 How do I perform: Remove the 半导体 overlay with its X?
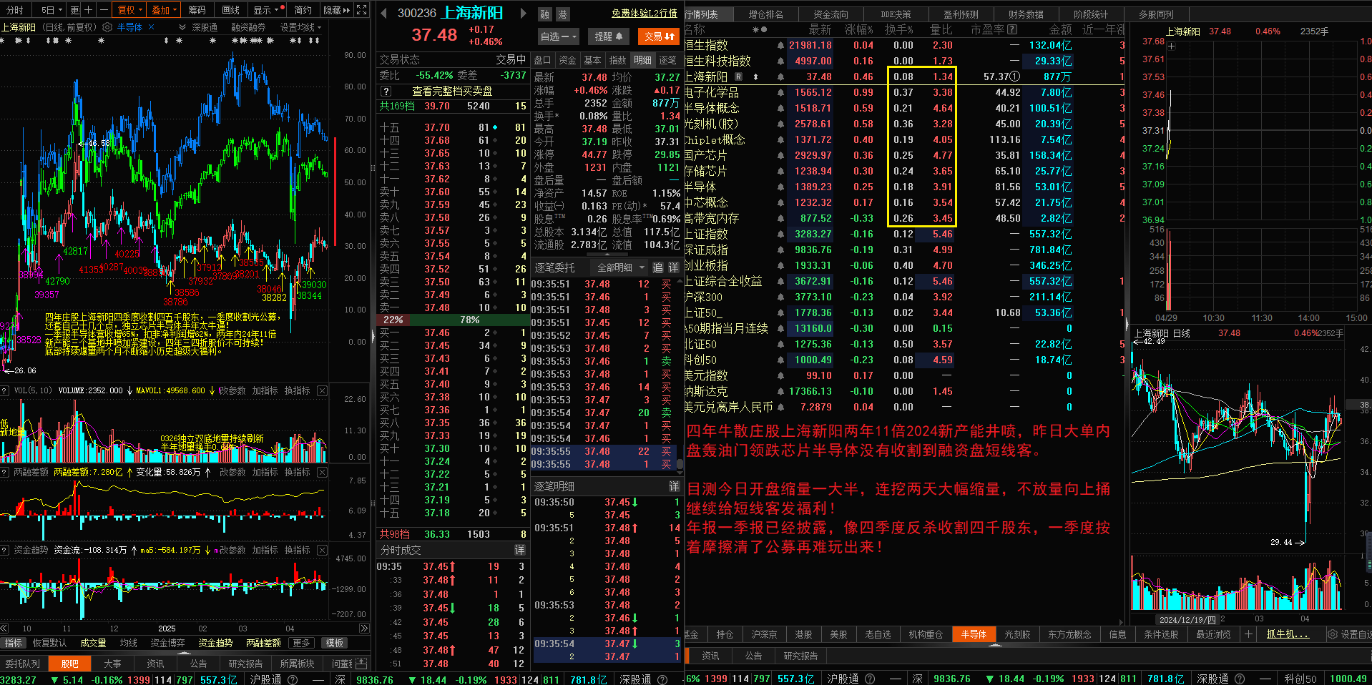150,27
